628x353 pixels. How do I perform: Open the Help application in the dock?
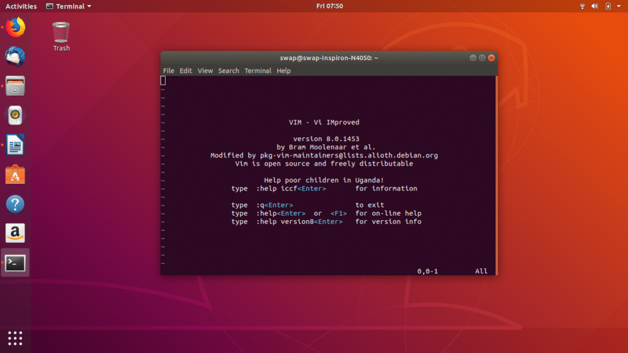click(x=15, y=203)
